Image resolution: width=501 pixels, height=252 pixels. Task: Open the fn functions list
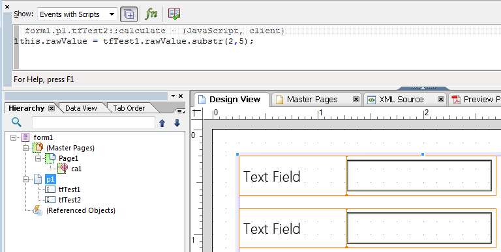pyautogui.click(x=151, y=14)
